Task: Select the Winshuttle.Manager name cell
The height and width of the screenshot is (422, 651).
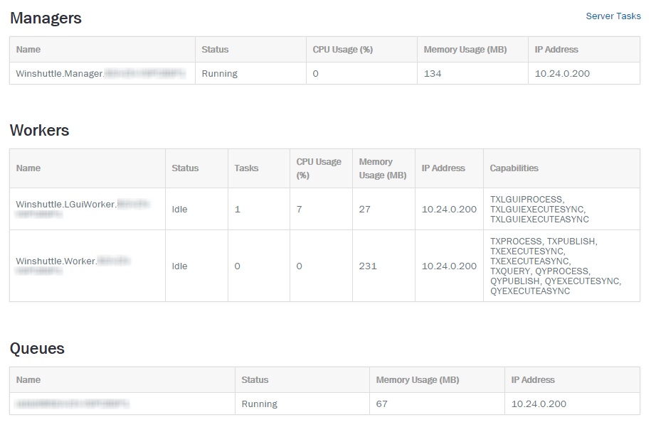Action: 102,73
